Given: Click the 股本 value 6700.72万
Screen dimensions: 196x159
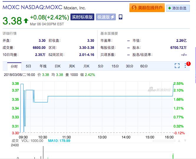Looking at the screenshot, I should tap(179, 48).
